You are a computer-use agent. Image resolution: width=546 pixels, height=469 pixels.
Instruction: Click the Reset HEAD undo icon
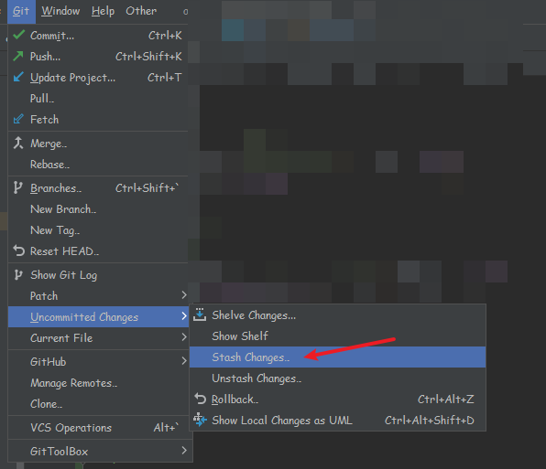pyautogui.click(x=19, y=250)
